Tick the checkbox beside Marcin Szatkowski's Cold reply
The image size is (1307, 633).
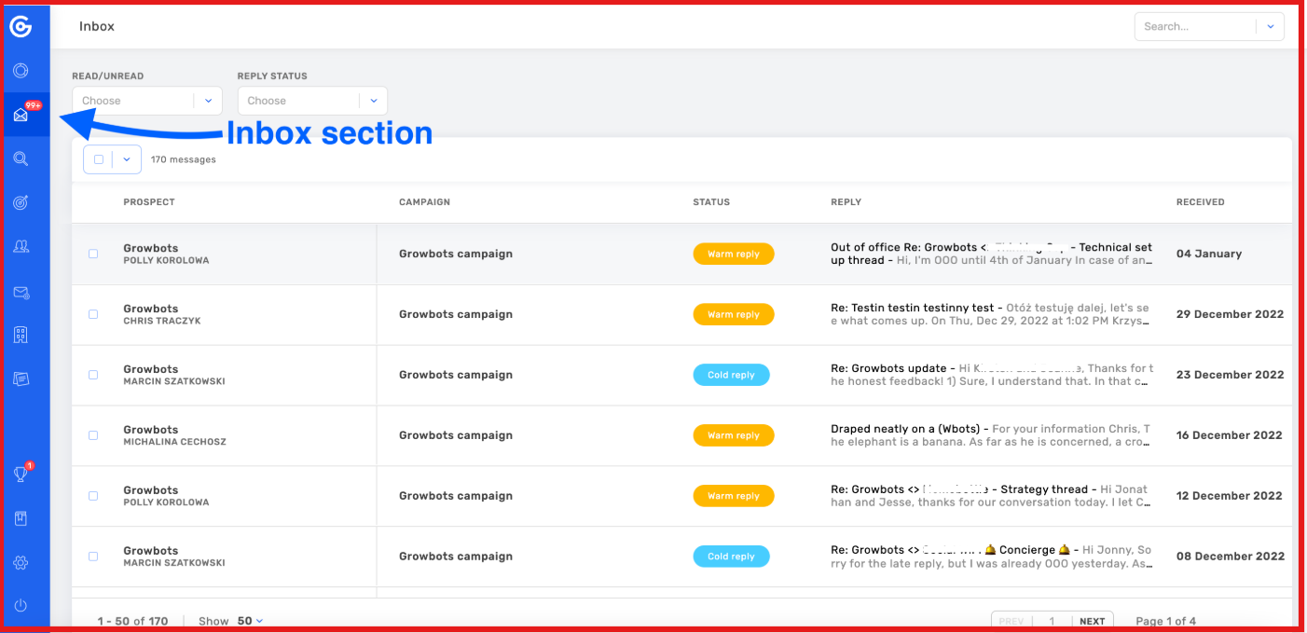pyautogui.click(x=92, y=375)
